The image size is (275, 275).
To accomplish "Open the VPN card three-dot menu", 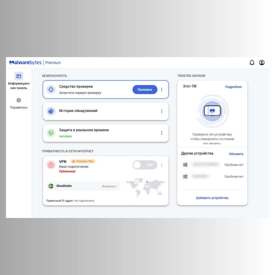I will point(162,165).
